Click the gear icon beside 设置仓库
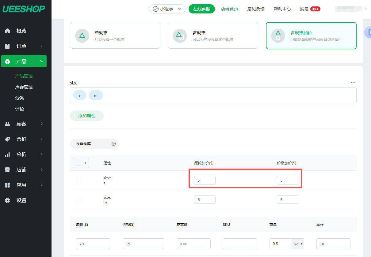The image size is (371, 257). click(114, 144)
